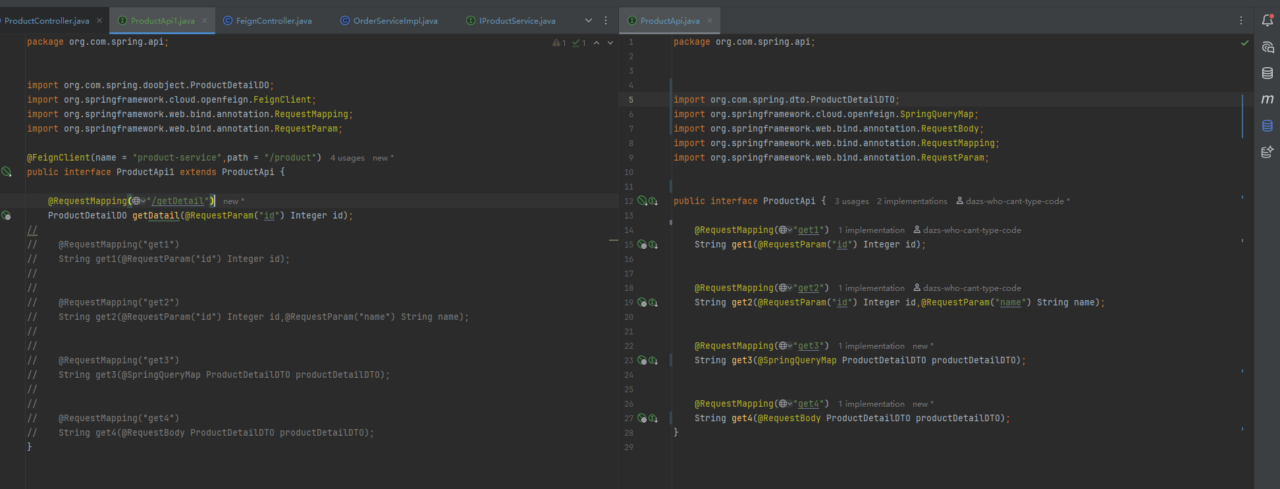Click endpoint gutter icon on line 19
Screen dimensions: 1280x489
click(x=642, y=302)
